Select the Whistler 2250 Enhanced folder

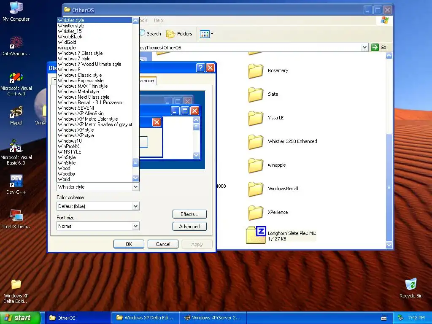tap(282, 142)
